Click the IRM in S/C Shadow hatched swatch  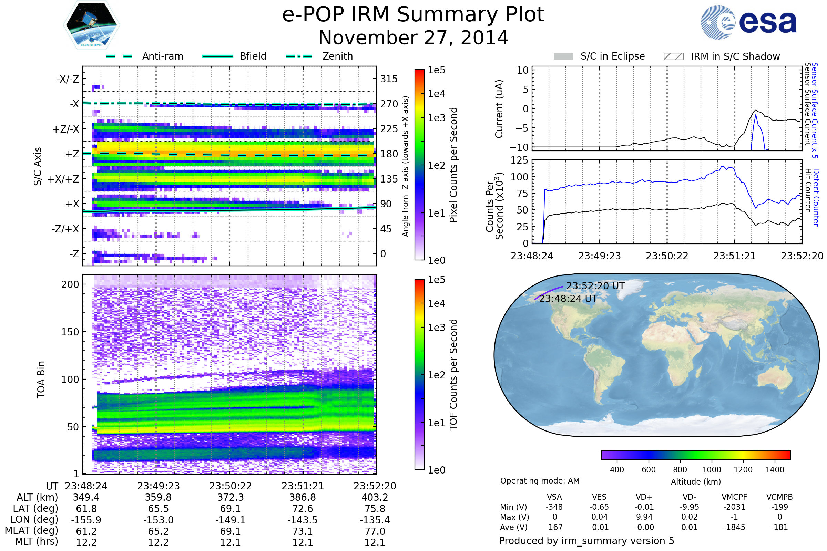673,56
